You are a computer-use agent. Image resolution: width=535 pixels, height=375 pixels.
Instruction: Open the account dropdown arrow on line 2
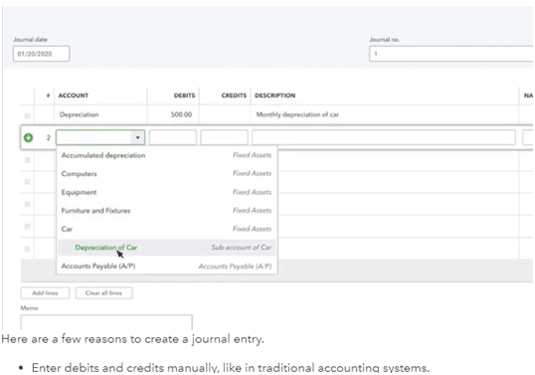point(138,137)
